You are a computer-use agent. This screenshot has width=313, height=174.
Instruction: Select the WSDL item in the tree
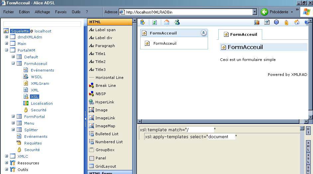coord(37,77)
